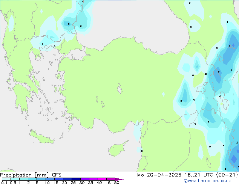Image resolution: width=239 pixels, height=184 pixels.
Task: Click the above-50 mm legend arrow tip
Action: (119, 179)
